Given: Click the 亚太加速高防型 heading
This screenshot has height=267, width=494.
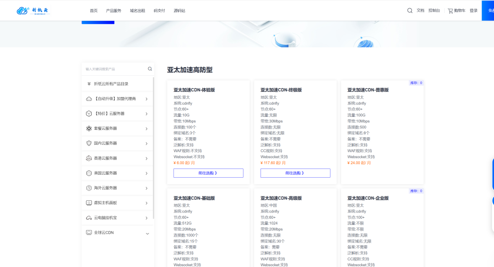Looking at the screenshot, I should pyautogui.click(x=190, y=70).
